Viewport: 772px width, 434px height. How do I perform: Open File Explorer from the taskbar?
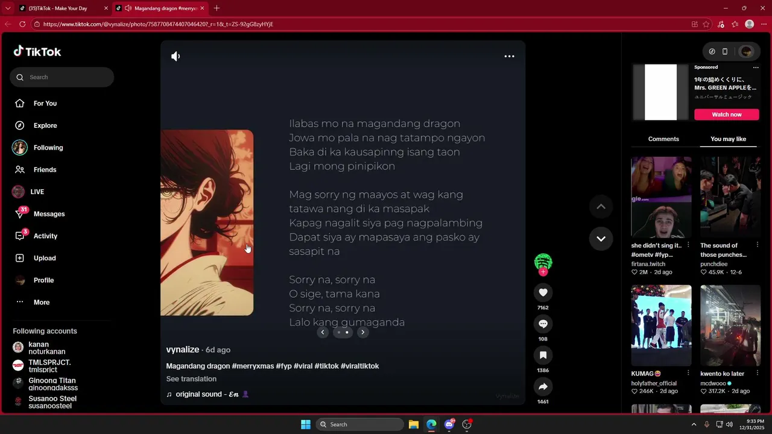click(x=414, y=424)
